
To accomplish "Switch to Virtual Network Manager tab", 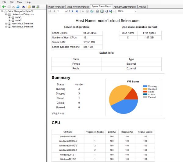I will click(x=78, y=7).
